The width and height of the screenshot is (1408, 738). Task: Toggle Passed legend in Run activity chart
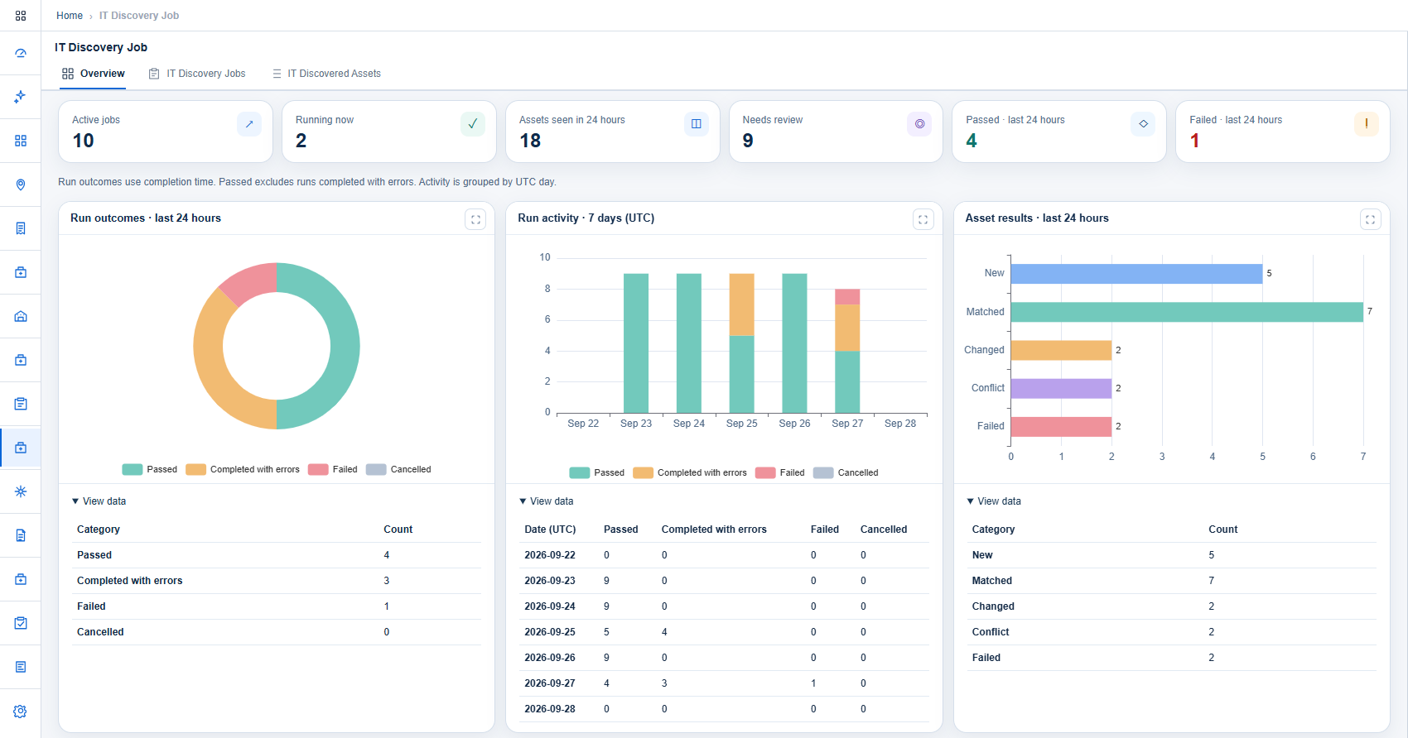coord(597,472)
